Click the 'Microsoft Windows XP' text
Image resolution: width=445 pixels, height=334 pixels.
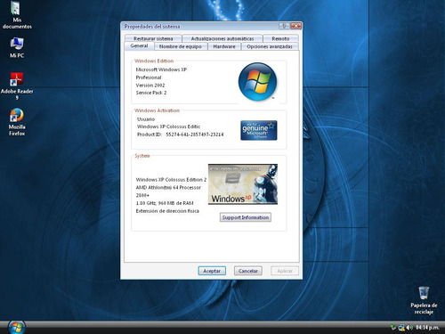(x=161, y=69)
